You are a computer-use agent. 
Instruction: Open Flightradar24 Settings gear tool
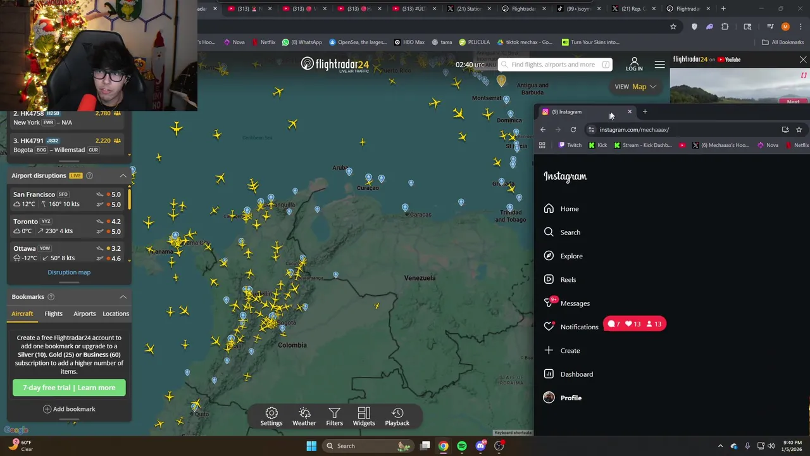click(271, 417)
